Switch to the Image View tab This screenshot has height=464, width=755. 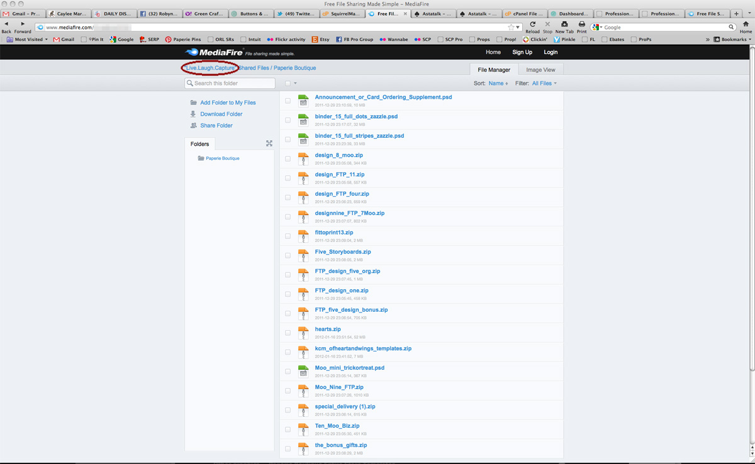[x=540, y=70]
